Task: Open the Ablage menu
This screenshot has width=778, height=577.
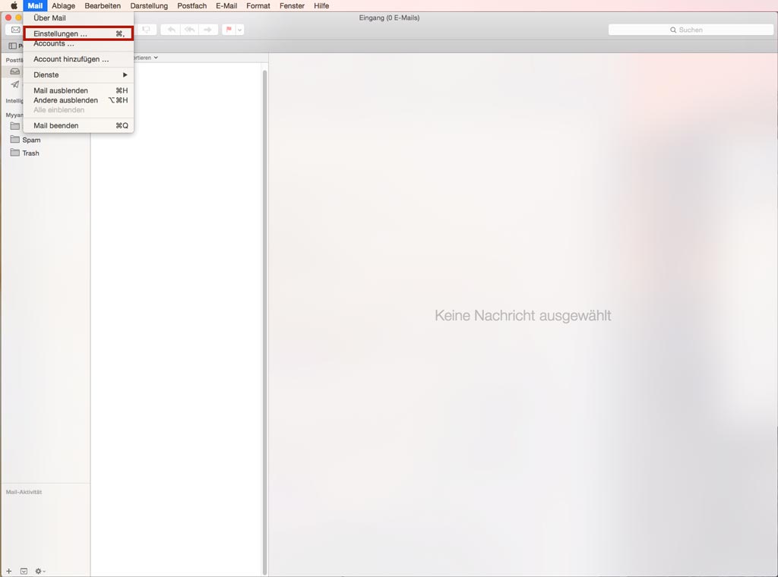Action: click(63, 6)
